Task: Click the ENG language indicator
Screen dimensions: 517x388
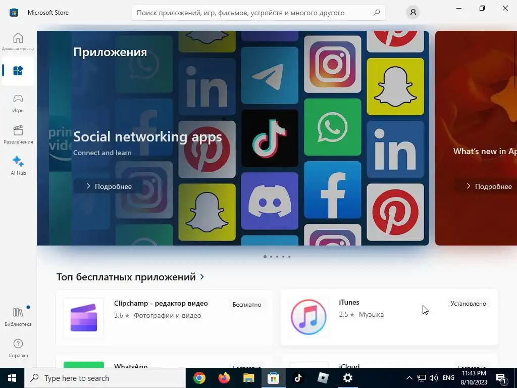Action: pyautogui.click(x=448, y=378)
